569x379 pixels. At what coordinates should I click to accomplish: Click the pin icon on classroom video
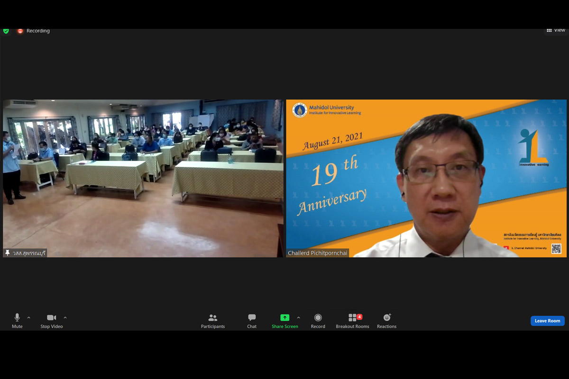pyautogui.click(x=8, y=253)
